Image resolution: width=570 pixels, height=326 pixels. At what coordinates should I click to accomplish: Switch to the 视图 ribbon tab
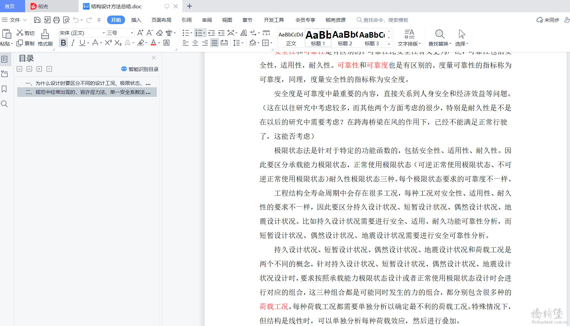(x=227, y=20)
